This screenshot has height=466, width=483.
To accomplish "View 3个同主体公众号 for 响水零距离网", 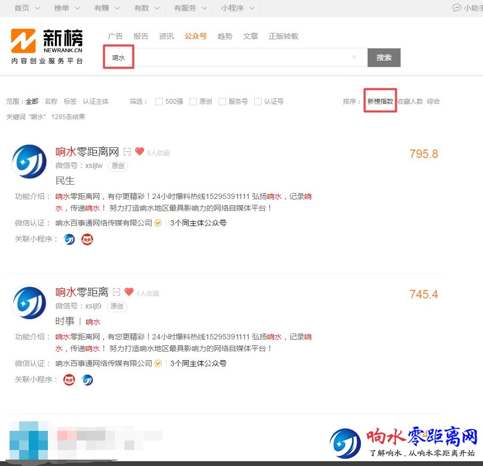I will coord(198,223).
